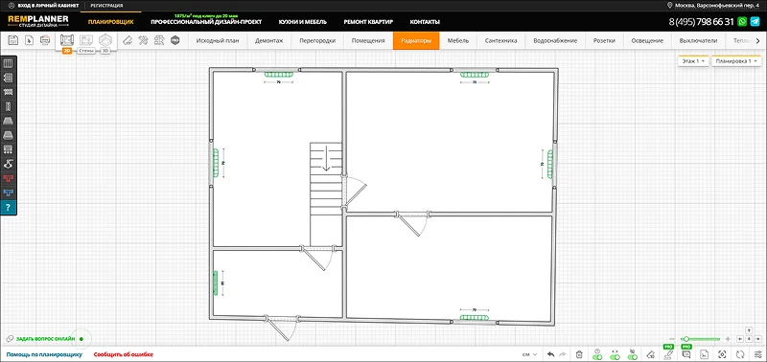Click the Регистрация link at top
Image resolution: width=767 pixels, height=362 pixels.
coord(106,6)
